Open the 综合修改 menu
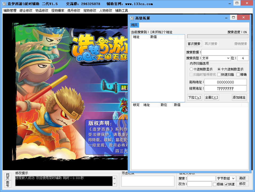Screen dimensions: 255x192 click(26, 11)
